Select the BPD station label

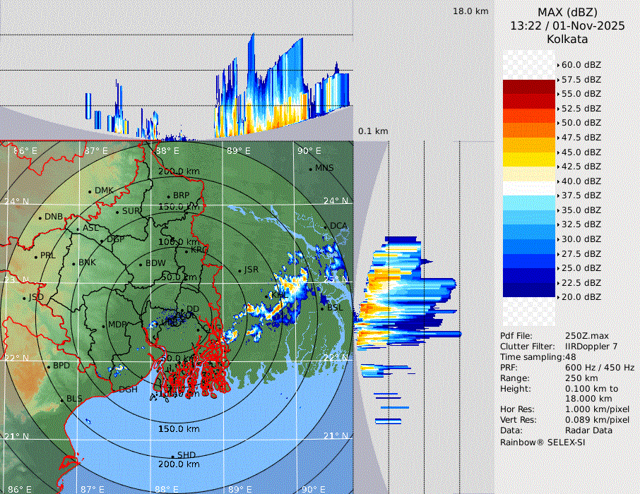pos(61,366)
